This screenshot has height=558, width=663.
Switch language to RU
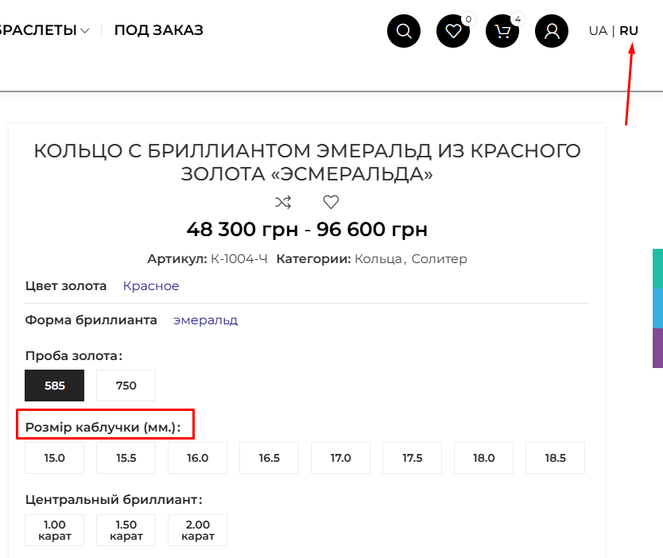point(629,31)
